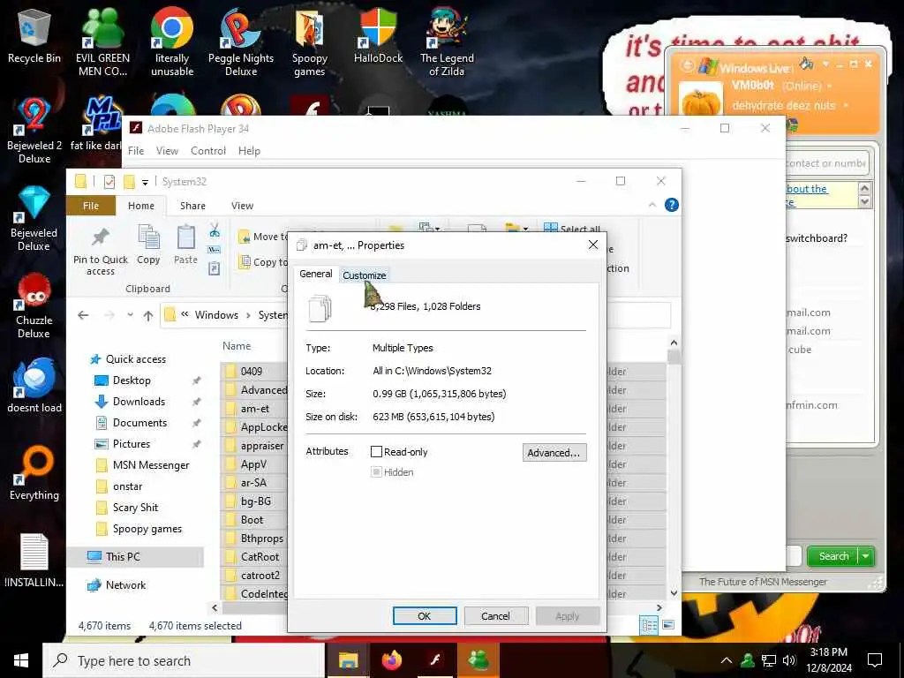Toggle the Hidden attribute checkbox
The height and width of the screenshot is (678, 904).
coord(376,471)
